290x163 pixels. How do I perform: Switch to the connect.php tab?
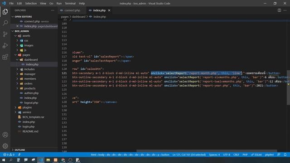(72, 10)
